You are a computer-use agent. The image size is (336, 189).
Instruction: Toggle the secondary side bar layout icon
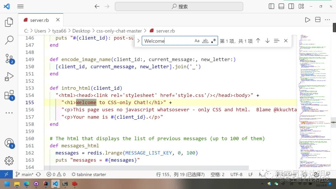coord(291,7)
